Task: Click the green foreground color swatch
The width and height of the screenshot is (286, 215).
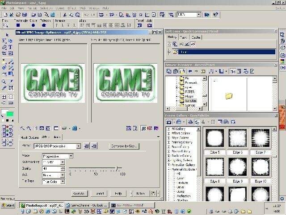Action: [10, 114]
